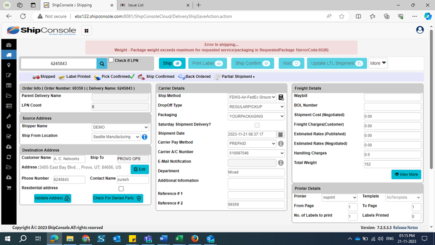Click the Edit address button

140,170
